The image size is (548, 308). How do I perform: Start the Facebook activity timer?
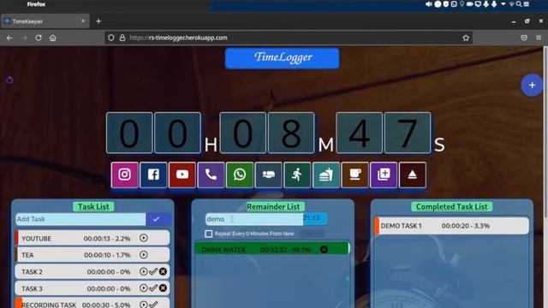point(153,175)
